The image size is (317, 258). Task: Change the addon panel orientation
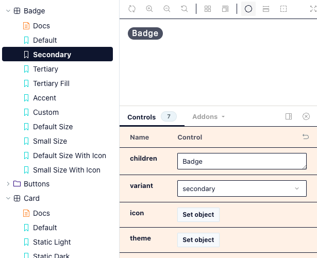[x=289, y=117]
